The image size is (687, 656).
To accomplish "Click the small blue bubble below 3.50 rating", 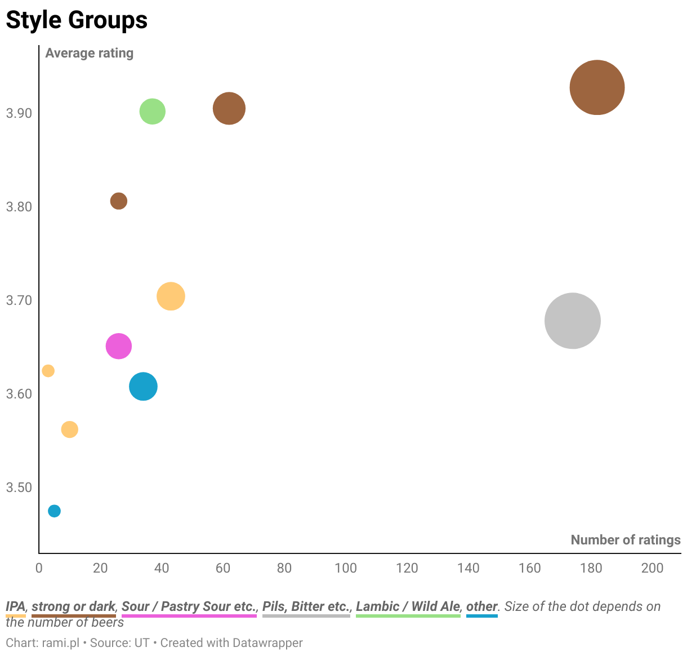I will click(x=54, y=511).
